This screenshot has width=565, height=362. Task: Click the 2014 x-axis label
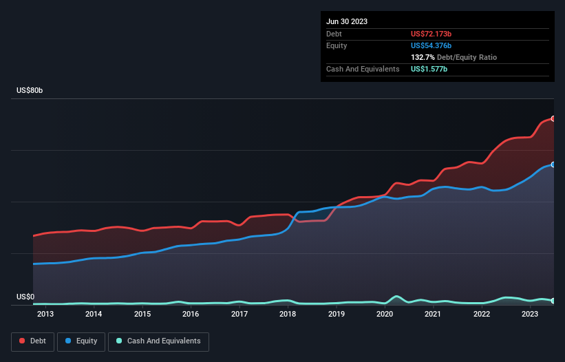coord(94,314)
